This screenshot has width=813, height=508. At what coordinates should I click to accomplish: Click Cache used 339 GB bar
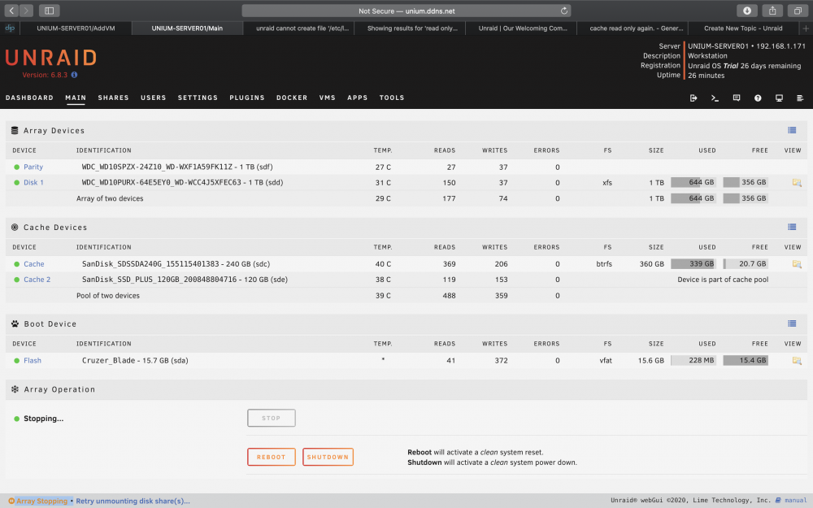[693, 264]
